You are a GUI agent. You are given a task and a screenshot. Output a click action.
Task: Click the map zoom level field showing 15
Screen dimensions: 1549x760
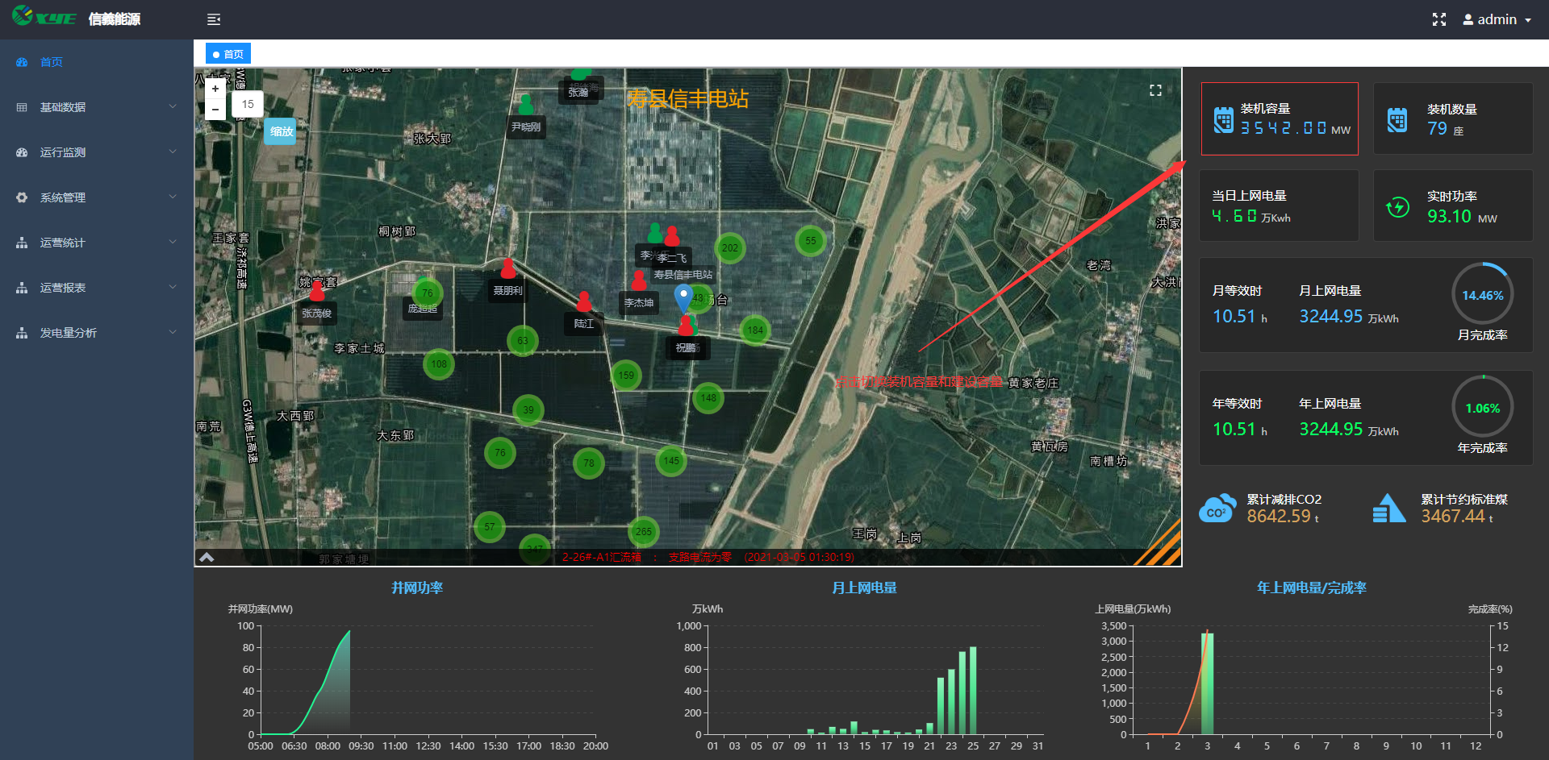248,104
